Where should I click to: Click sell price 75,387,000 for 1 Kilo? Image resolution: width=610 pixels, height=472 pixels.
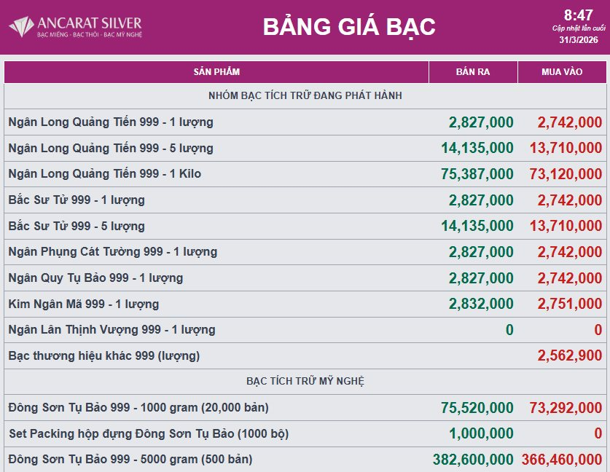click(477, 174)
